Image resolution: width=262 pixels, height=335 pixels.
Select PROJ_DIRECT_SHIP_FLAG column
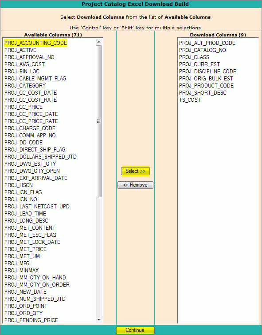click(35, 150)
